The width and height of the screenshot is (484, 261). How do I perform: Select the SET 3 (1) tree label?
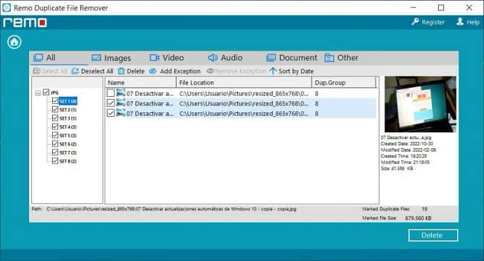(68, 118)
